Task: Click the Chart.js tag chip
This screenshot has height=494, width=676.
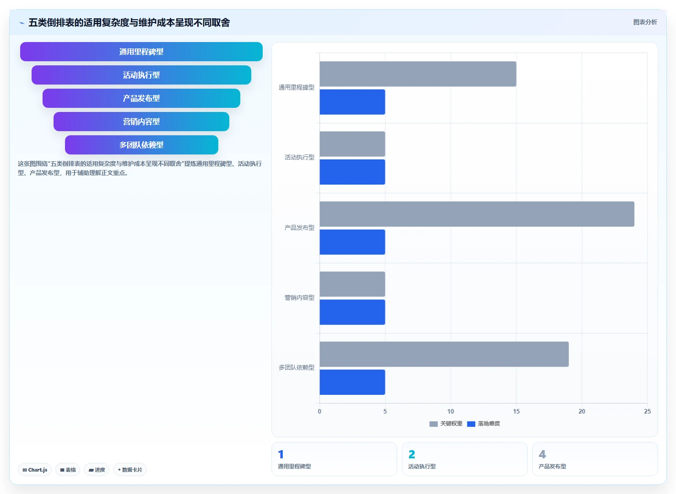Action: point(35,470)
